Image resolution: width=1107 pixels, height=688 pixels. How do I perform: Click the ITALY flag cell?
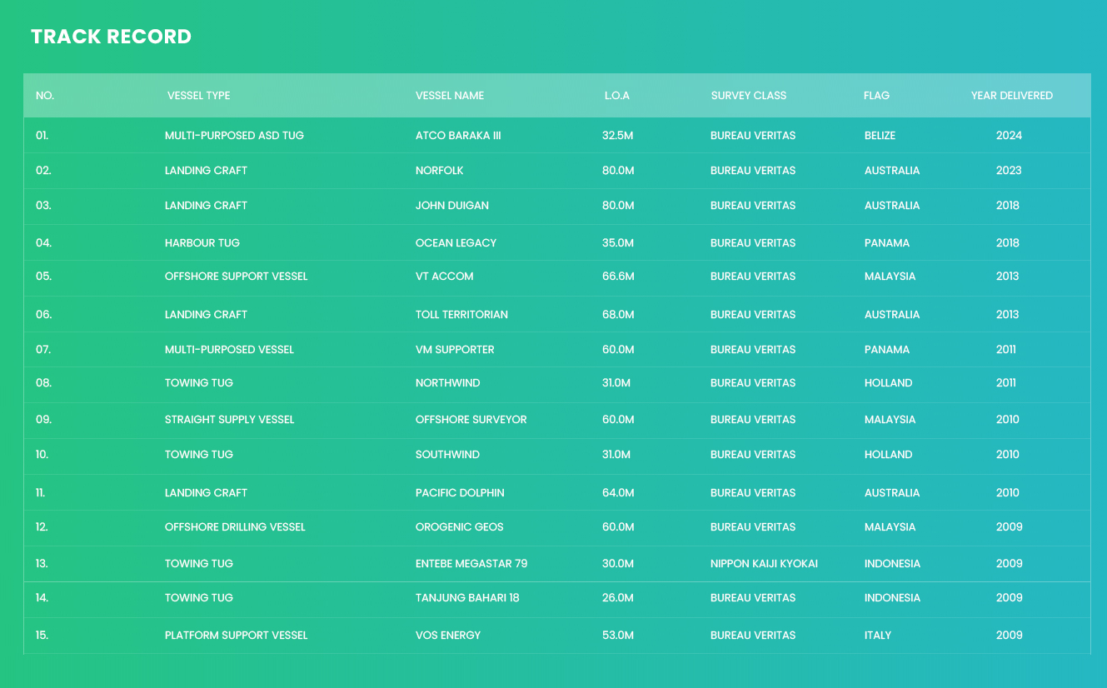point(877,636)
